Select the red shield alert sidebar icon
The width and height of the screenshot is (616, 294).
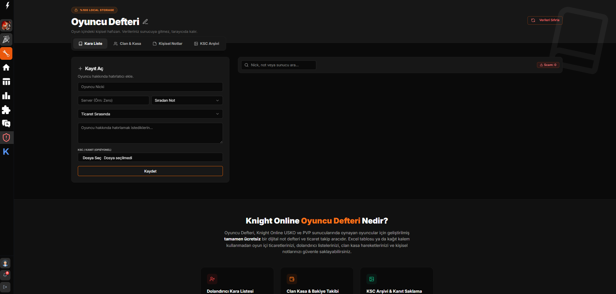[x=6, y=137]
